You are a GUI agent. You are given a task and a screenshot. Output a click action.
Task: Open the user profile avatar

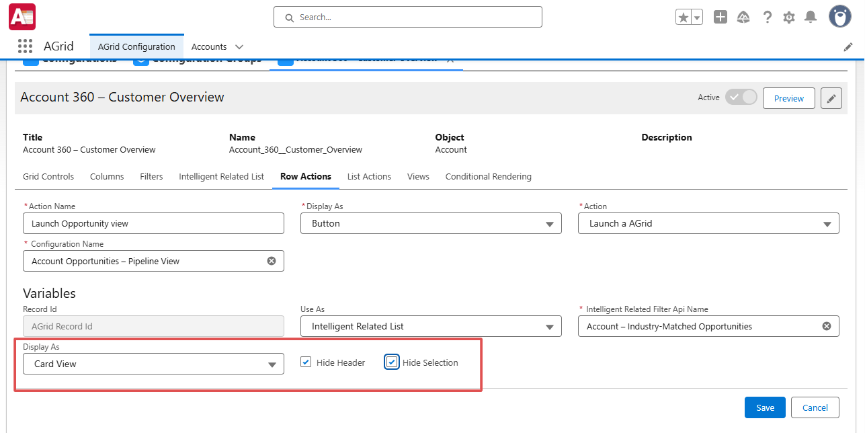pos(840,17)
